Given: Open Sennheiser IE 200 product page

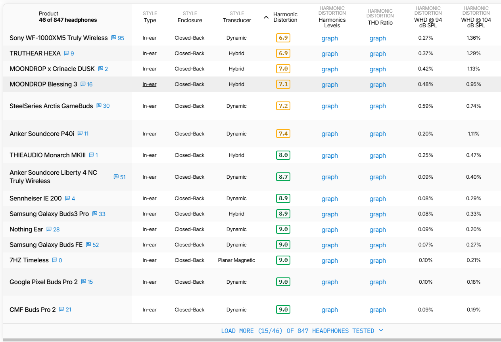Looking at the screenshot, I should (x=36, y=199).
